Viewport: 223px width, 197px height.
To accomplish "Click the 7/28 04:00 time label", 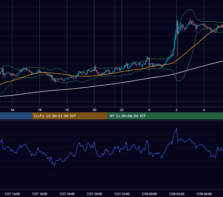I will pos(204,194).
